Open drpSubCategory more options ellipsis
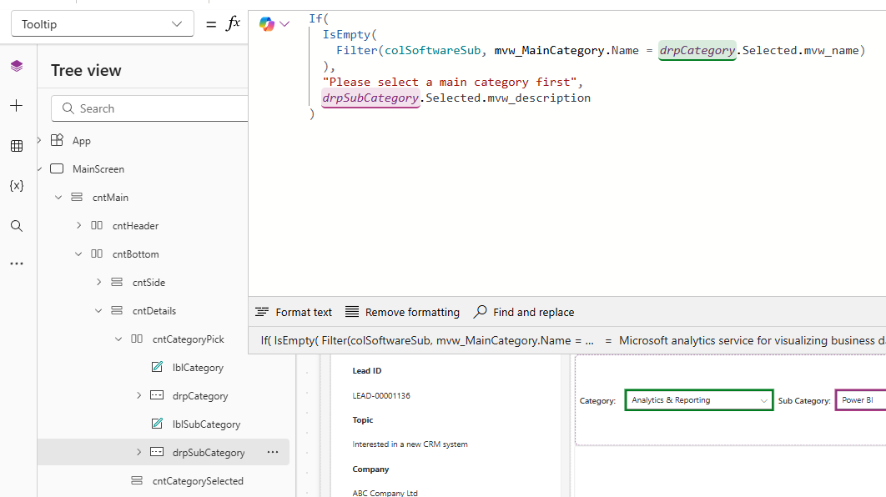Screen dimensions: 886x497 pos(273,452)
